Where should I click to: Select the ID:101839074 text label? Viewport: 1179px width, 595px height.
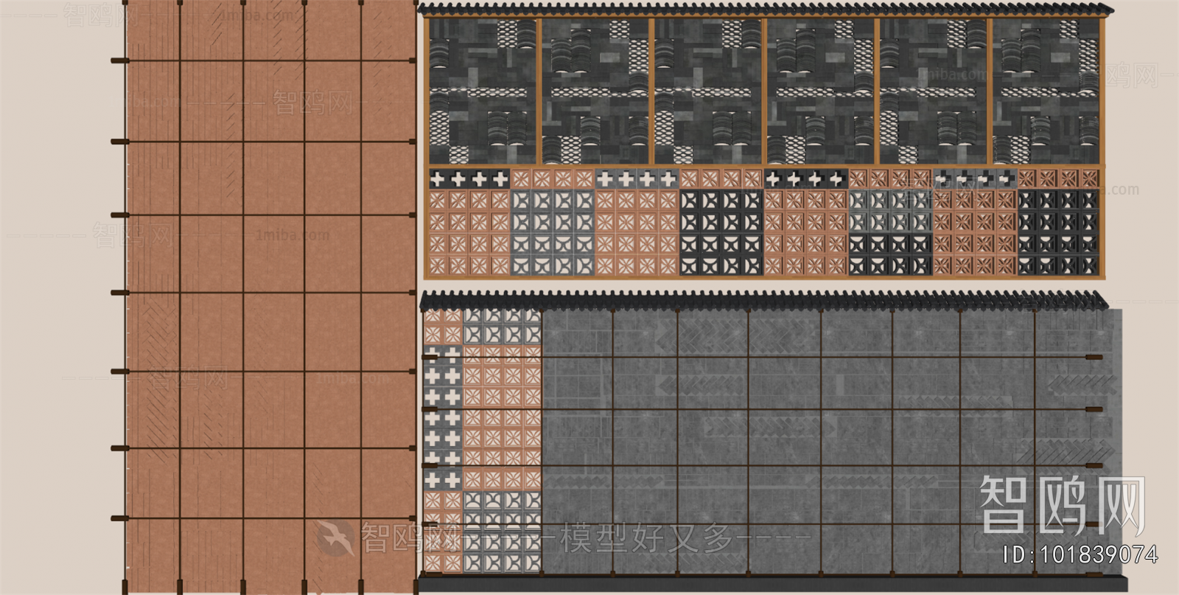click(x=1081, y=555)
